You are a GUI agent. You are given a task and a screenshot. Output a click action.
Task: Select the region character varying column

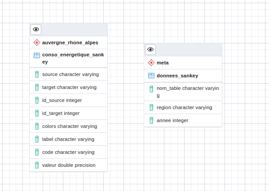[x=183, y=107]
